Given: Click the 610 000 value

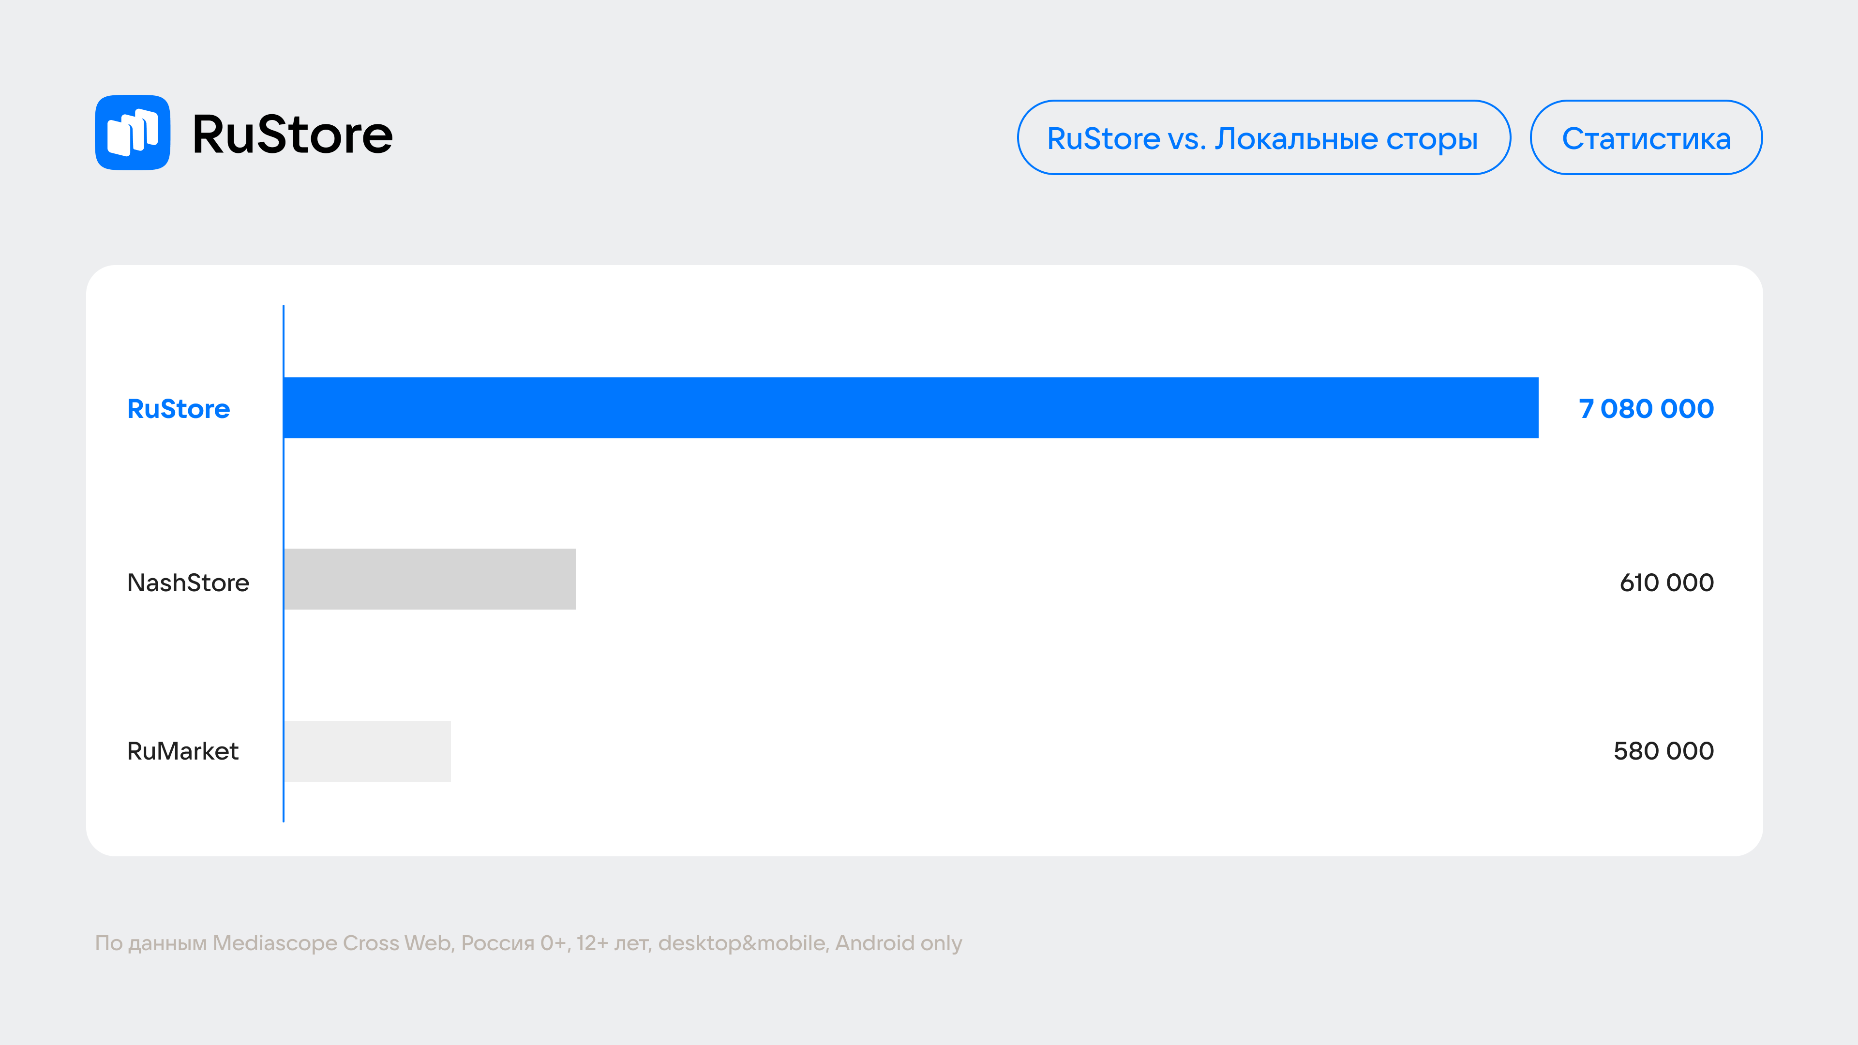Looking at the screenshot, I should pyautogui.click(x=1666, y=582).
